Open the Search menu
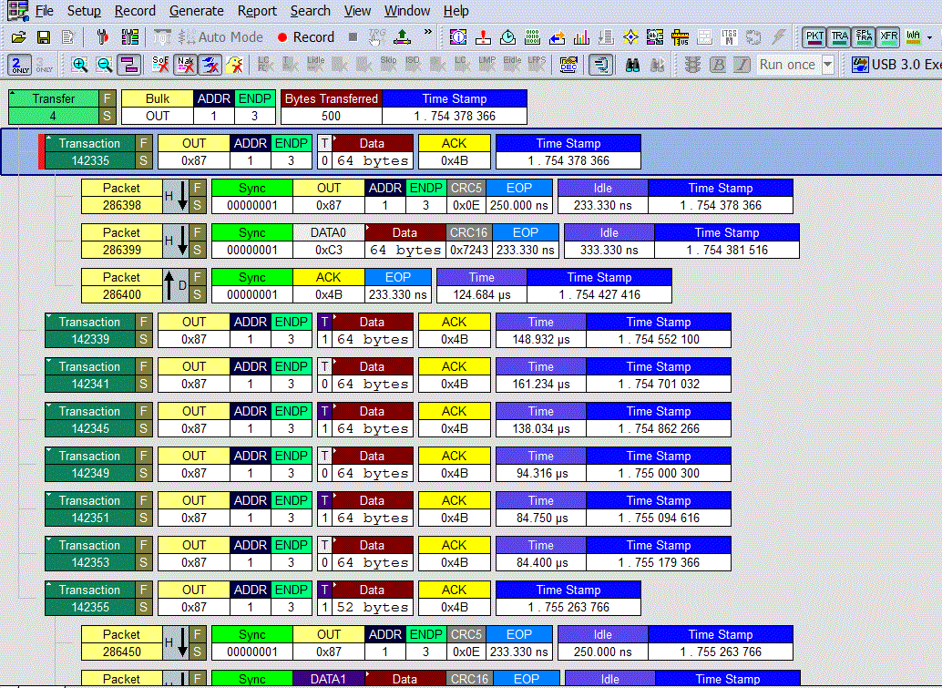 [311, 11]
